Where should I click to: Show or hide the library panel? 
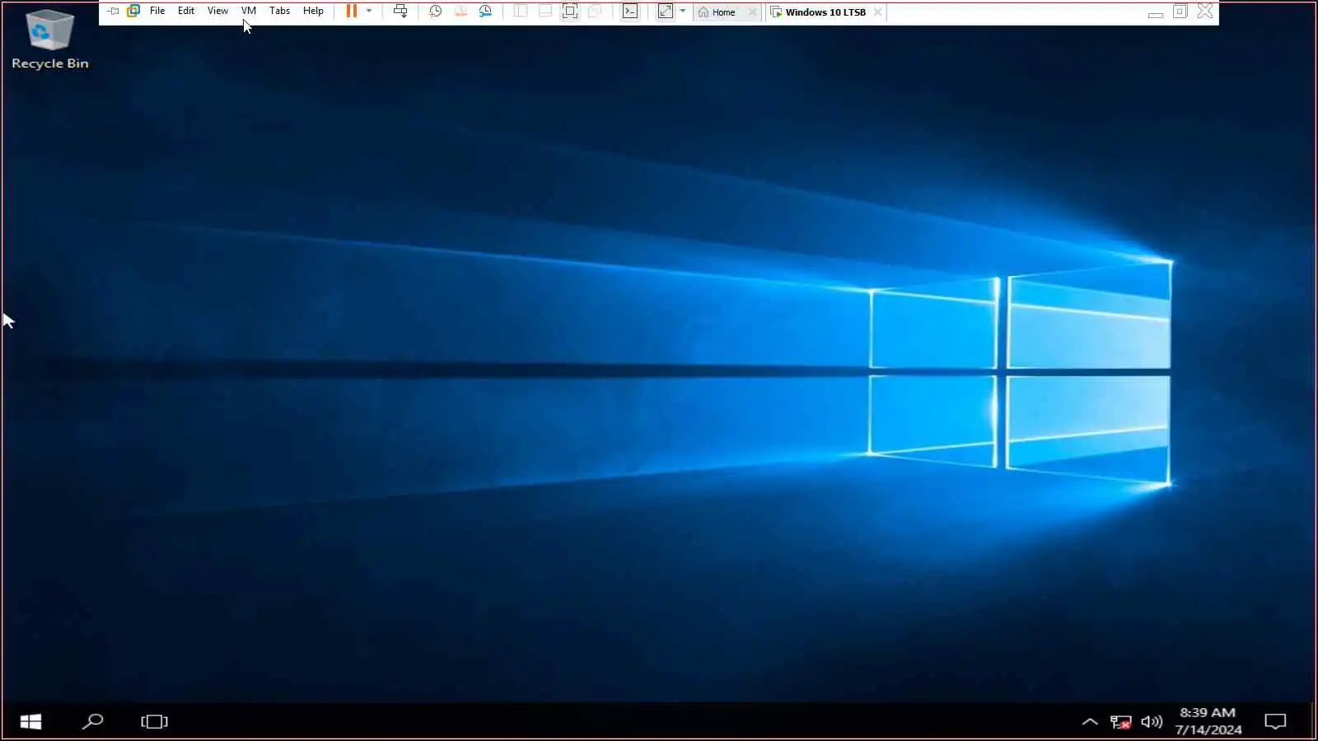point(521,11)
